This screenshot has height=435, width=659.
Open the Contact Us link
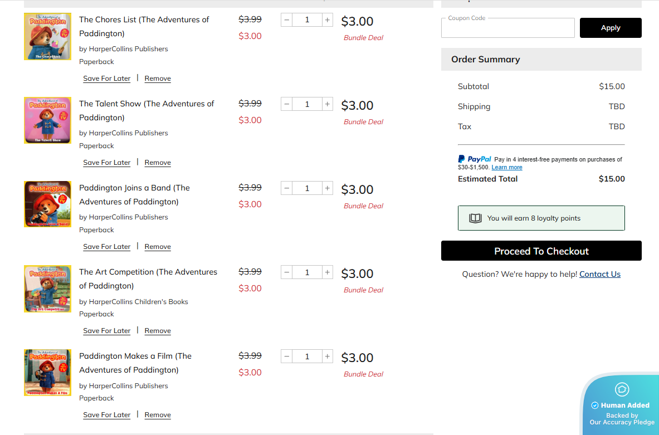point(599,274)
